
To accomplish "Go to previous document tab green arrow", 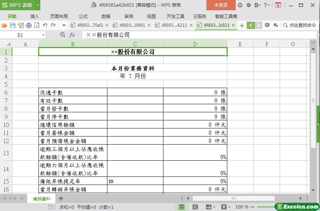I will tap(251, 26).
